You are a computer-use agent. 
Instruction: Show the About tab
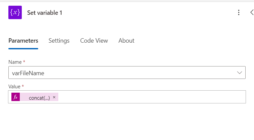[x=126, y=41]
